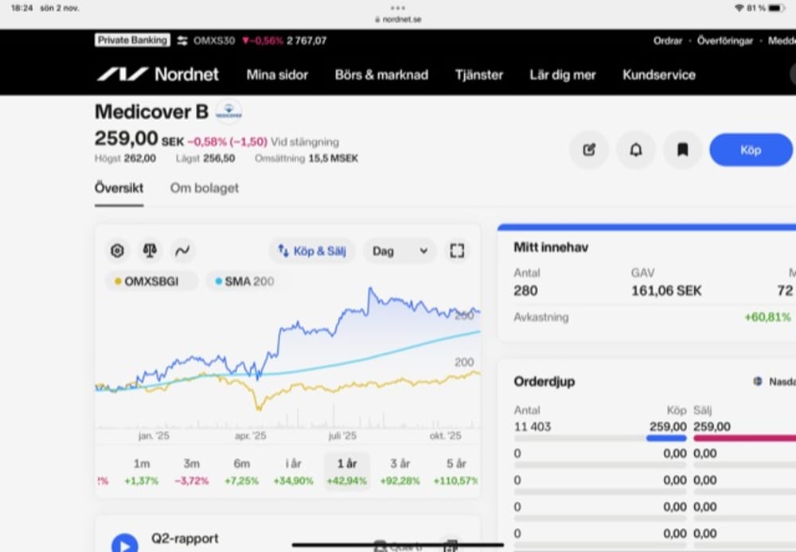Image resolution: width=796 pixels, height=552 pixels.
Task: Select the 1 år chart period
Action: point(347,472)
